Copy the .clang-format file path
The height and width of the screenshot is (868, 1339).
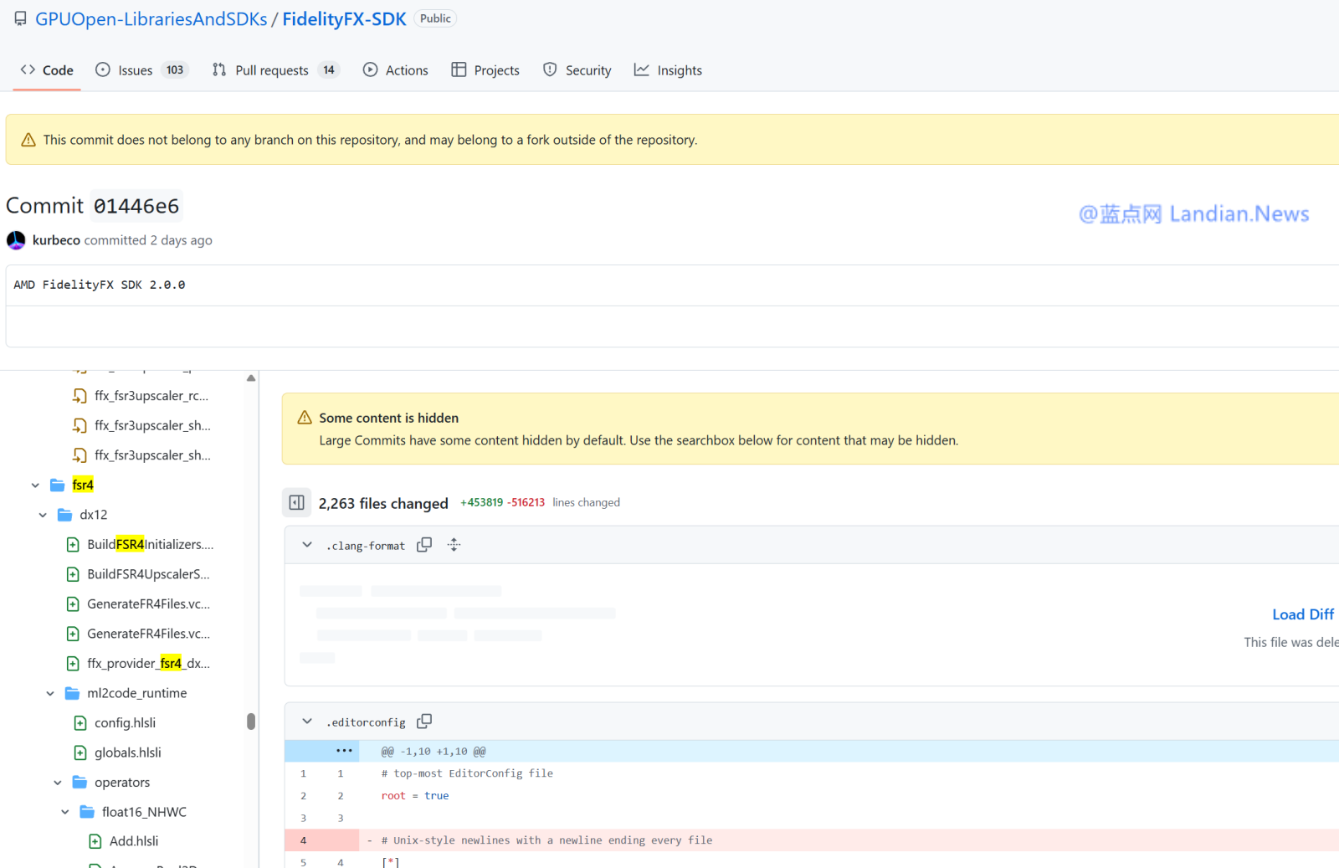click(424, 545)
